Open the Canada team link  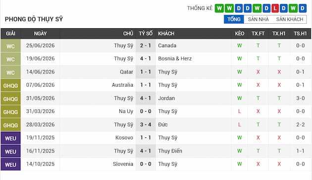coord(167,46)
